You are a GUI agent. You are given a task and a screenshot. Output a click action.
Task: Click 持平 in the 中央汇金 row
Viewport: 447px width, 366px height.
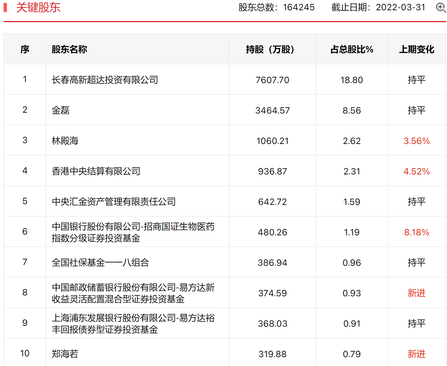tap(417, 202)
